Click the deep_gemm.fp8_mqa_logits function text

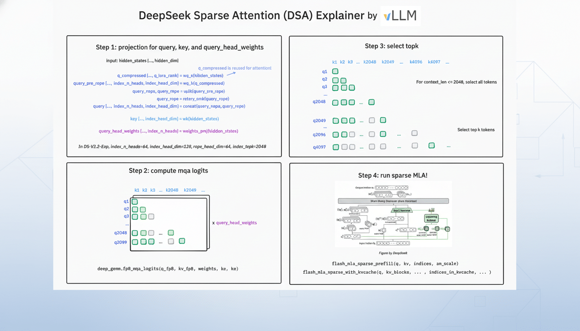tap(168, 269)
